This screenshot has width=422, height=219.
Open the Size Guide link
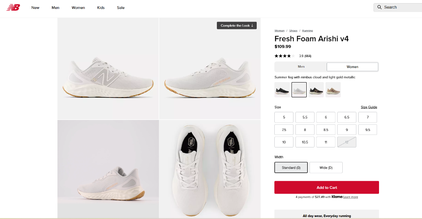click(x=369, y=107)
